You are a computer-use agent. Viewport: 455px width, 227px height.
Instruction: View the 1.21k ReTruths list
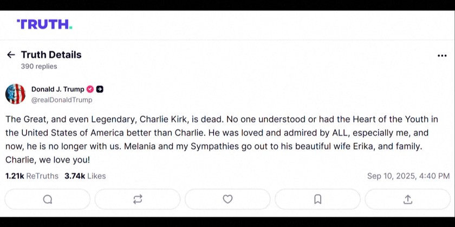(x=32, y=176)
